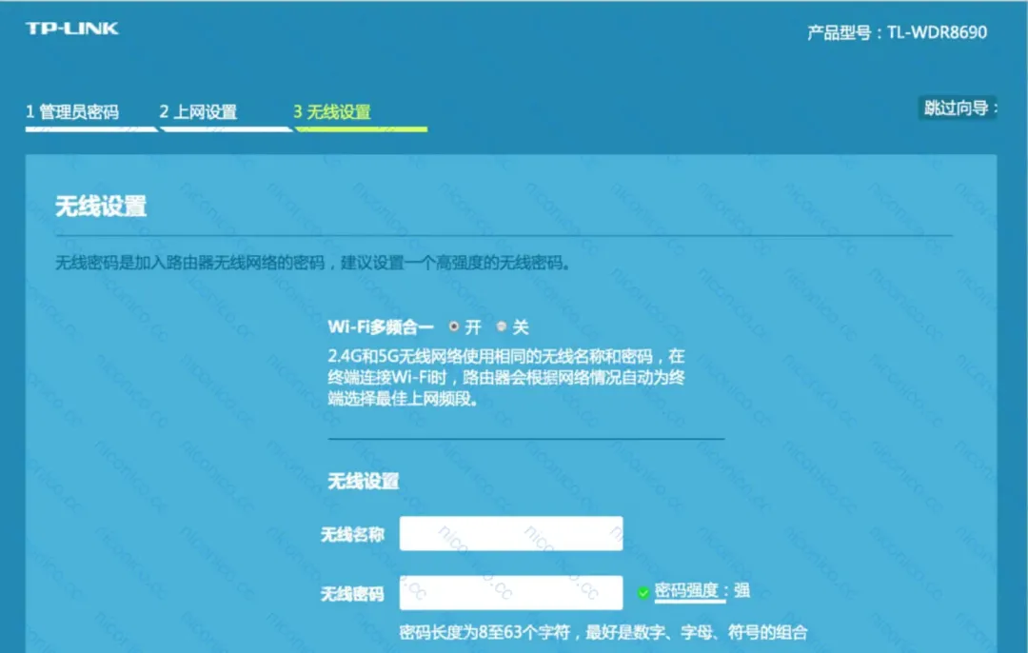Click the white progress bar under 管理员密码
Viewport: 1028px width, 653px height.
coord(91,129)
